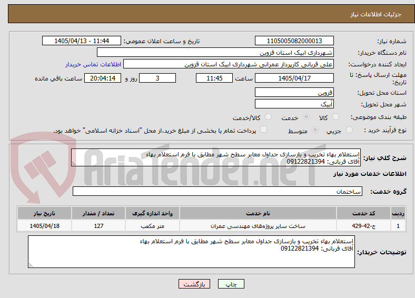Click the unit cell متر مکعب
The width and height of the screenshot is (415, 298).
[x=152, y=226]
